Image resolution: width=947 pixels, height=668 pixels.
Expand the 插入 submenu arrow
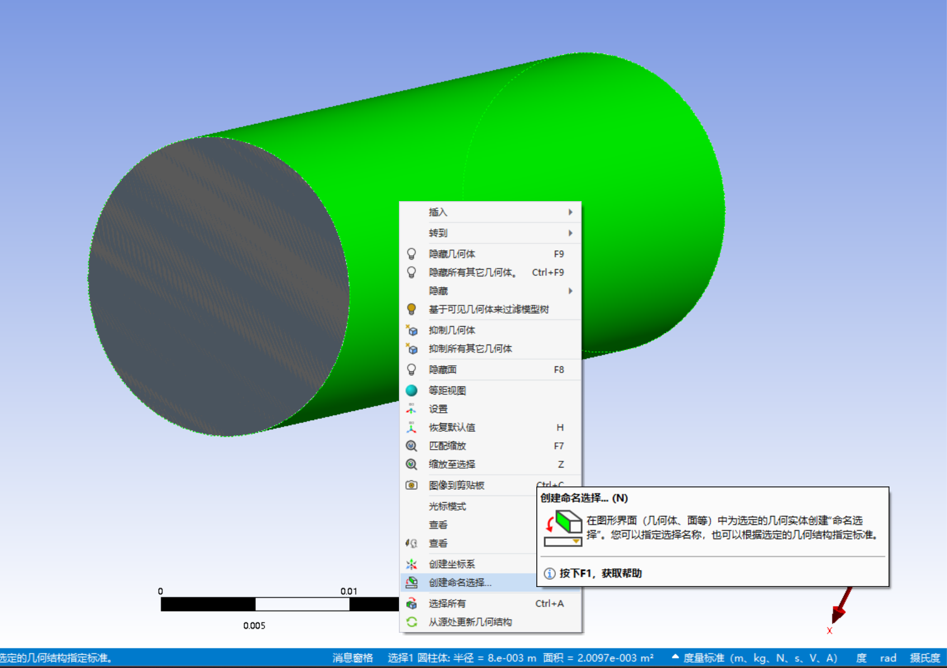pyautogui.click(x=570, y=212)
